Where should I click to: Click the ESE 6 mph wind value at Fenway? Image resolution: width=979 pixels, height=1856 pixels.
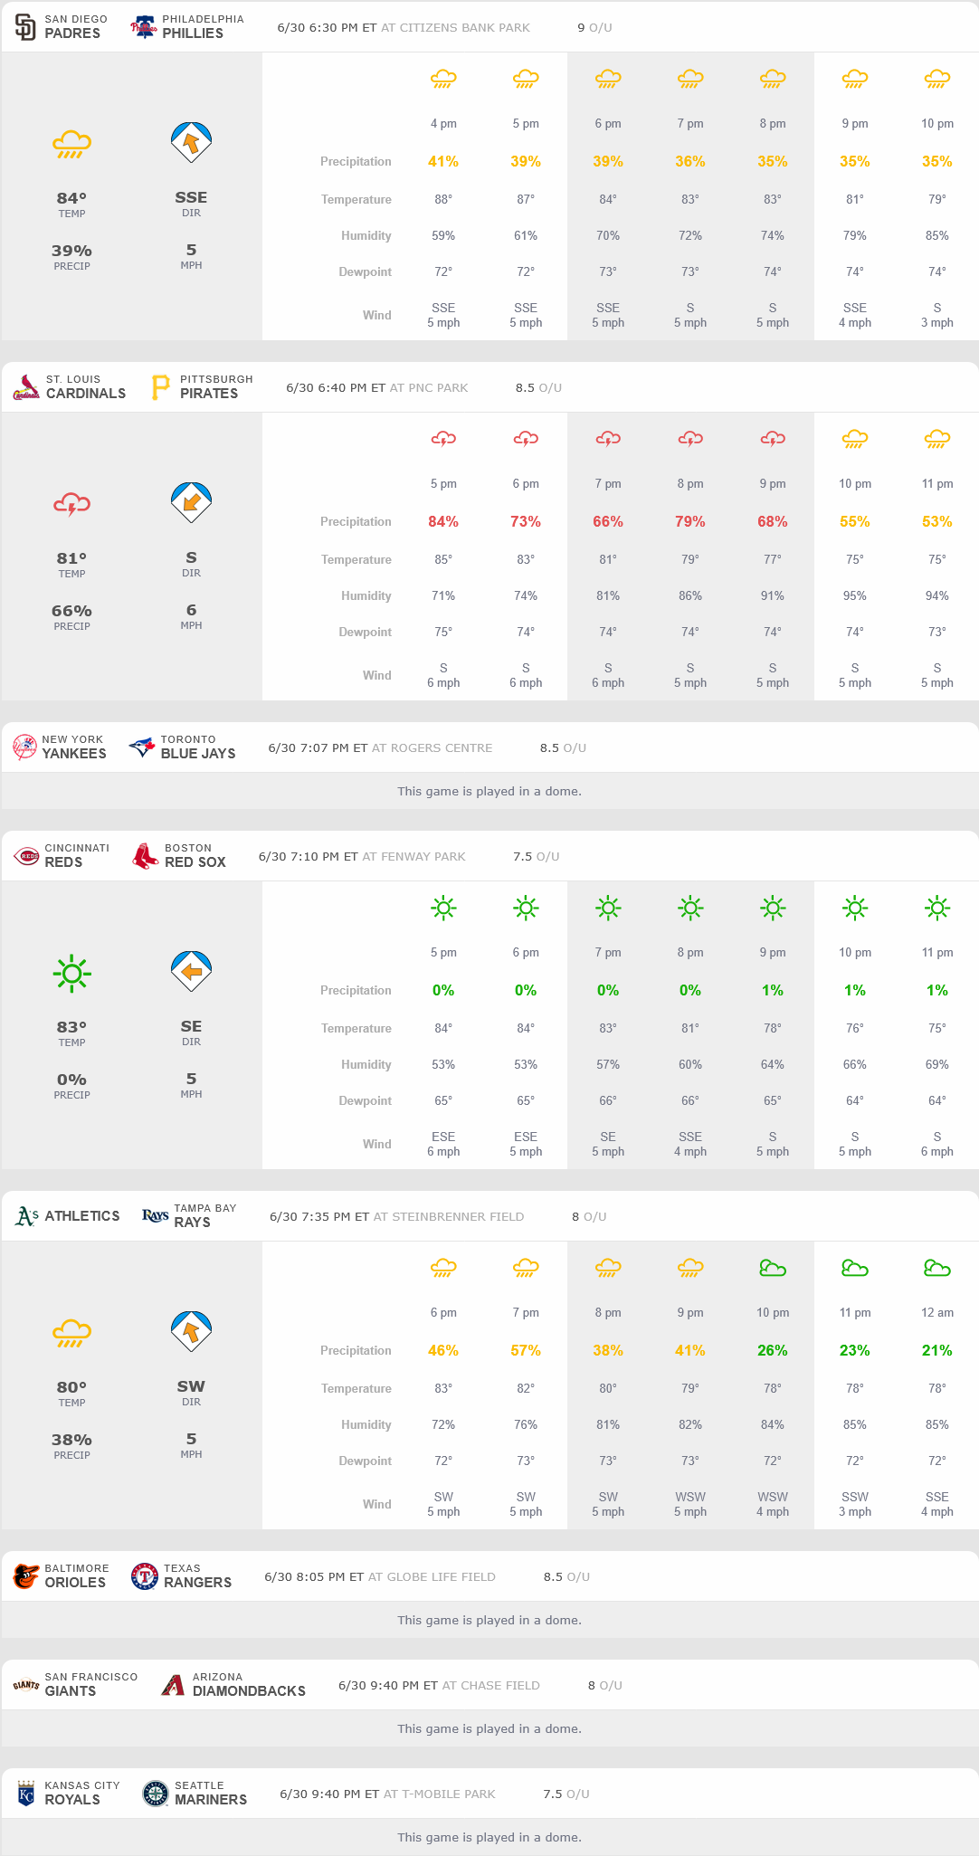point(443,1145)
